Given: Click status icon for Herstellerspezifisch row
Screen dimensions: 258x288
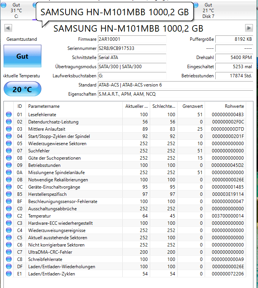Looking at the screenshot, I should (9, 194).
